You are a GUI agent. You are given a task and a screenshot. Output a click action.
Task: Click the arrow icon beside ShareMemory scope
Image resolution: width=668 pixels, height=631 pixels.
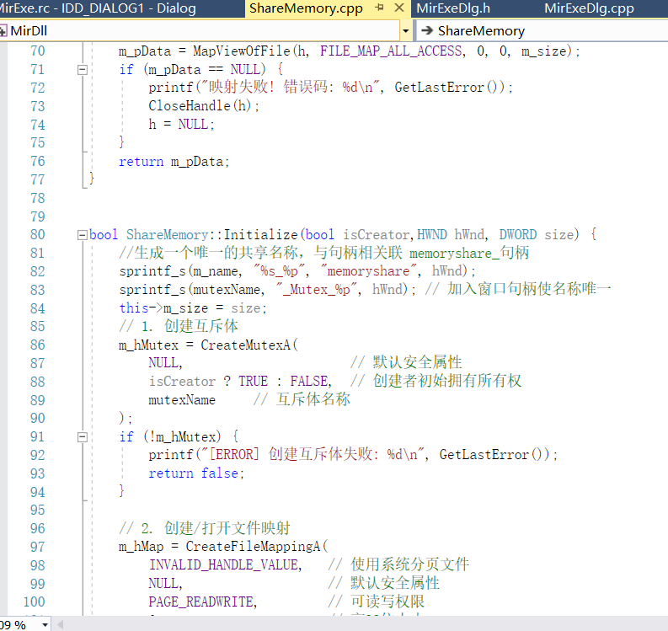[426, 30]
